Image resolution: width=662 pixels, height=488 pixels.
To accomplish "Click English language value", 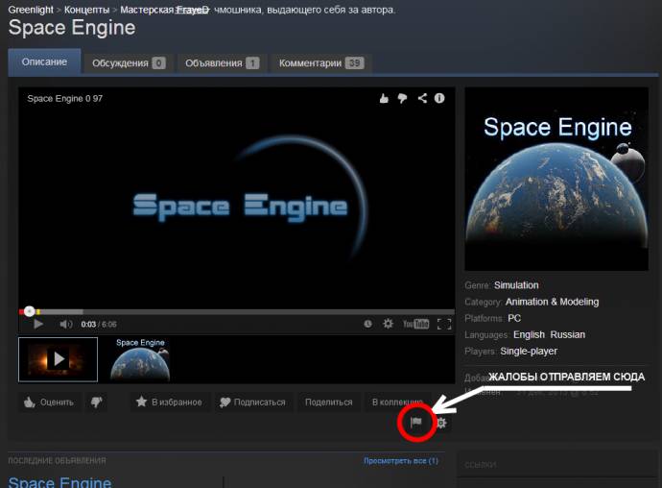I will tap(529, 335).
